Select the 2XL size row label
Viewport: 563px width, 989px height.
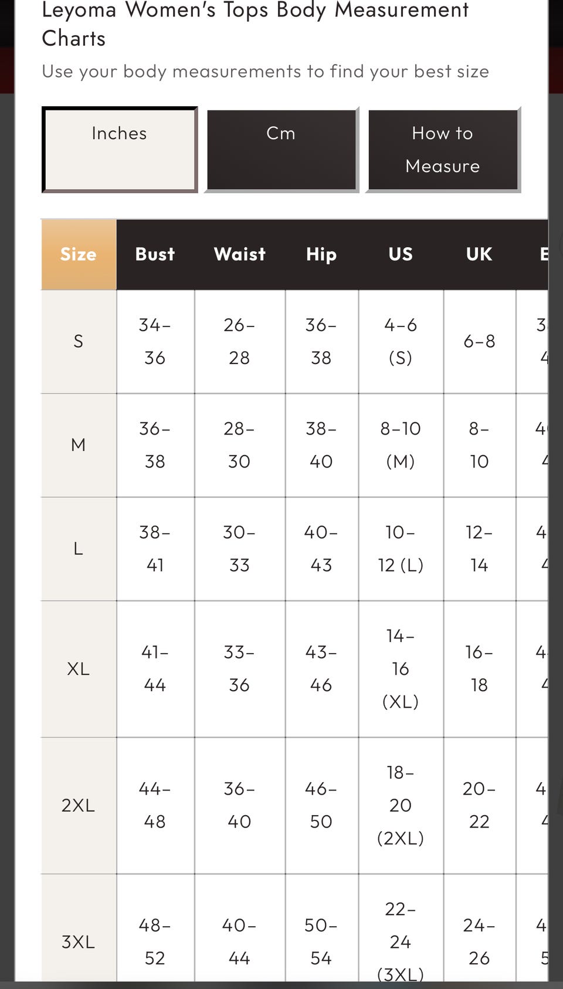pyautogui.click(x=79, y=805)
